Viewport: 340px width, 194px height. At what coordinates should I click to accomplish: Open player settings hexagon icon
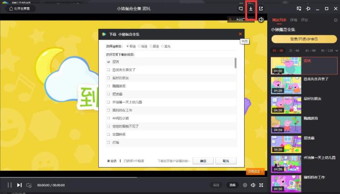(245, 185)
